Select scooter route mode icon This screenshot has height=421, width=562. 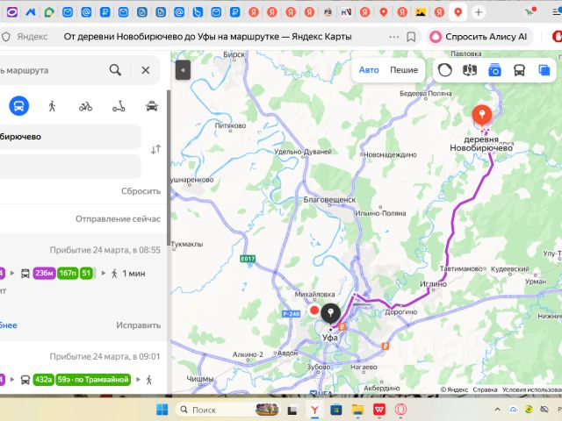119,106
